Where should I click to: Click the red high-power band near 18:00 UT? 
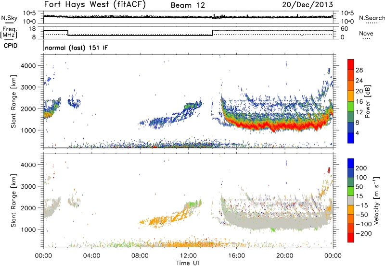(261, 125)
